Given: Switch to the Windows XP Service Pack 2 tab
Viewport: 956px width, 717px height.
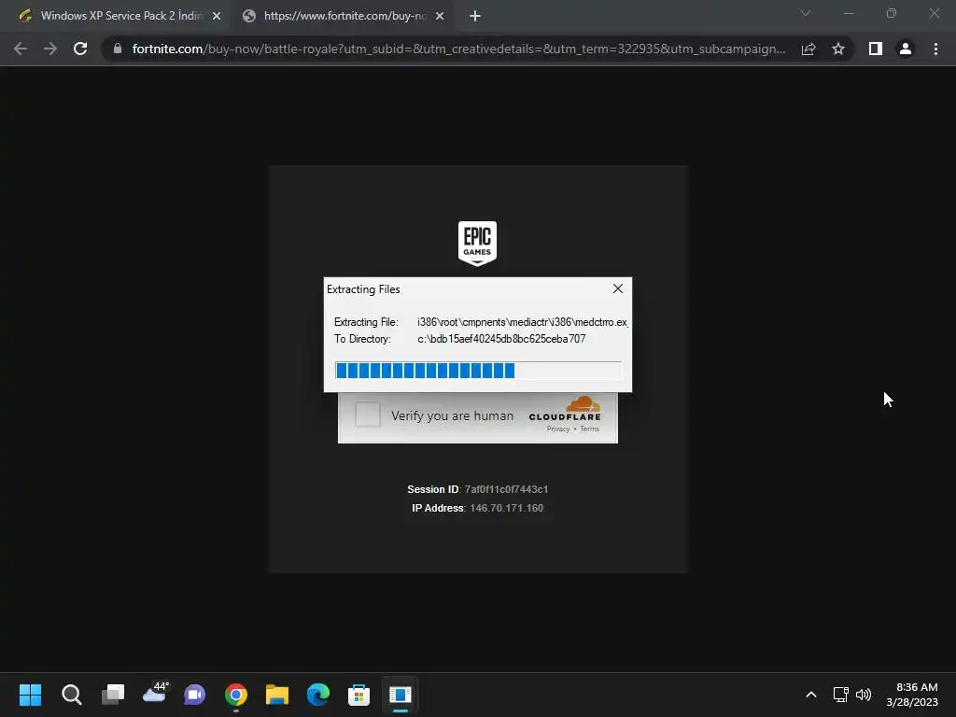Looking at the screenshot, I should tap(120, 16).
